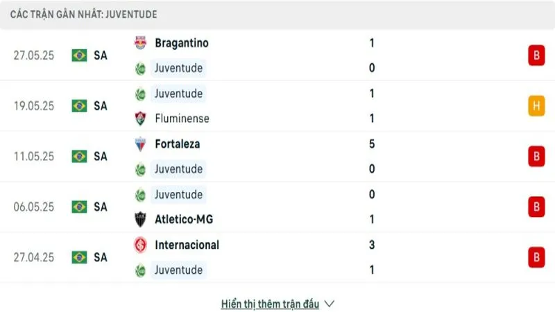Click the 27.04.25 match date
The image size is (555, 312).
[33, 257]
